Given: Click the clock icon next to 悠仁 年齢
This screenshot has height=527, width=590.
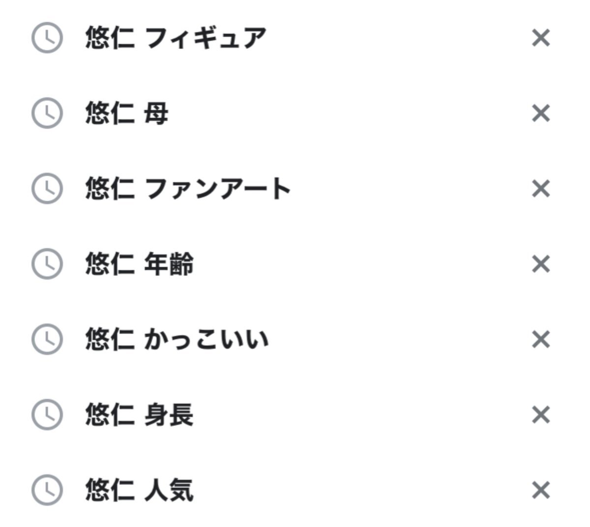Looking at the screenshot, I should click(47, 264).
